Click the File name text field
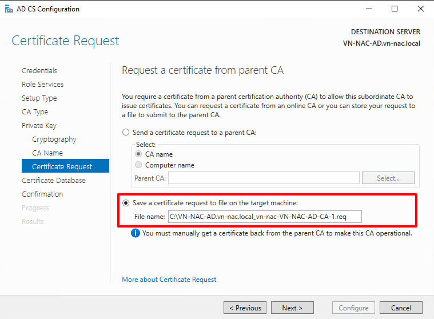 tap(264, 217)
